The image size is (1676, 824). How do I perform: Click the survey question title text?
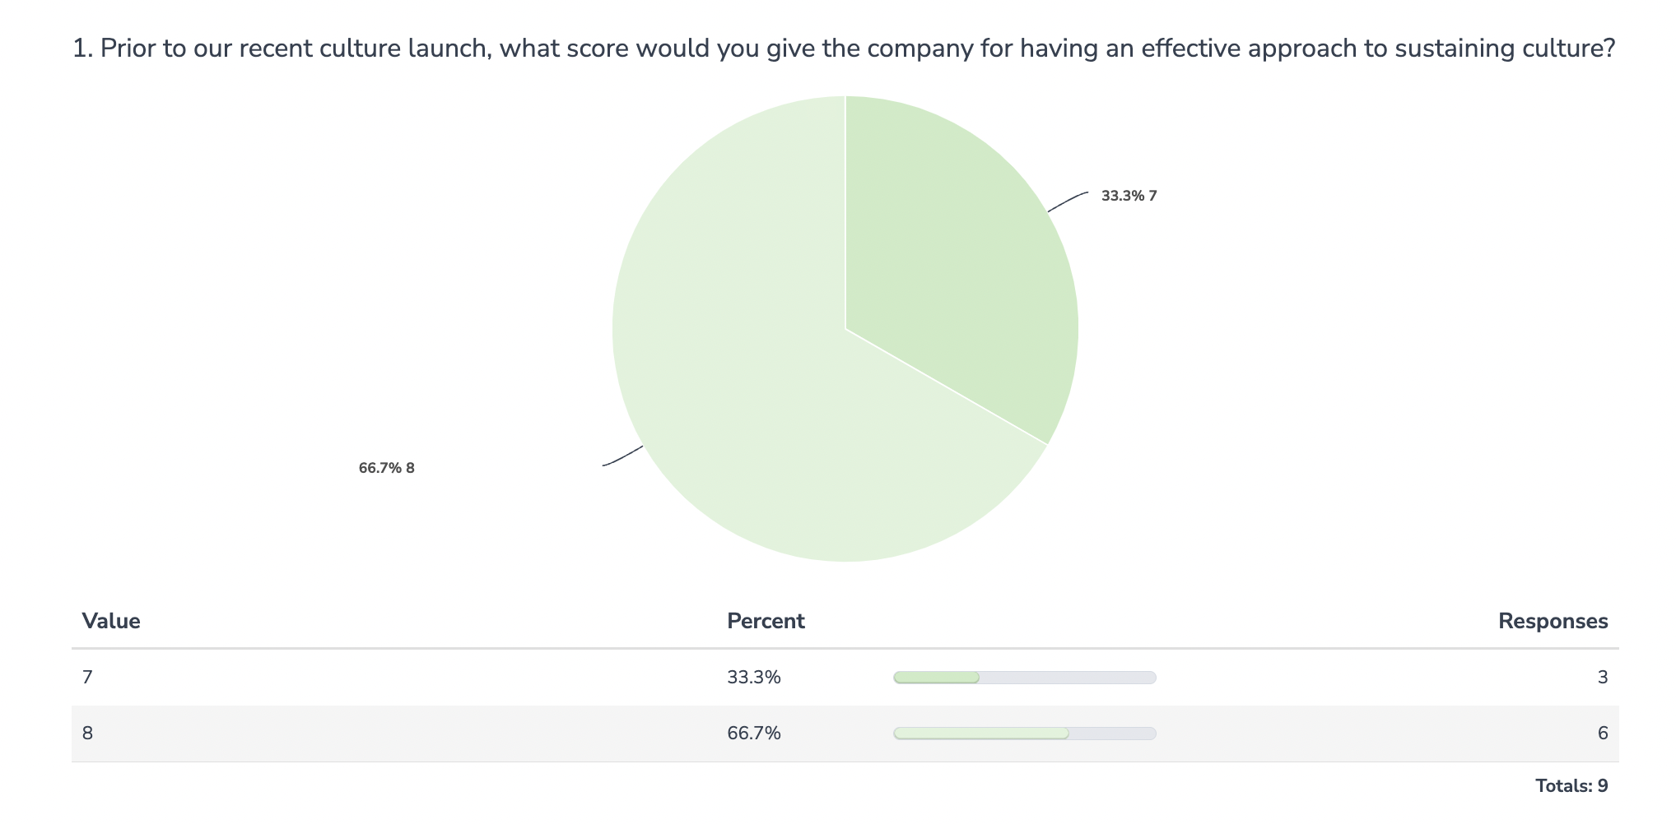click(x=844, y=49)
